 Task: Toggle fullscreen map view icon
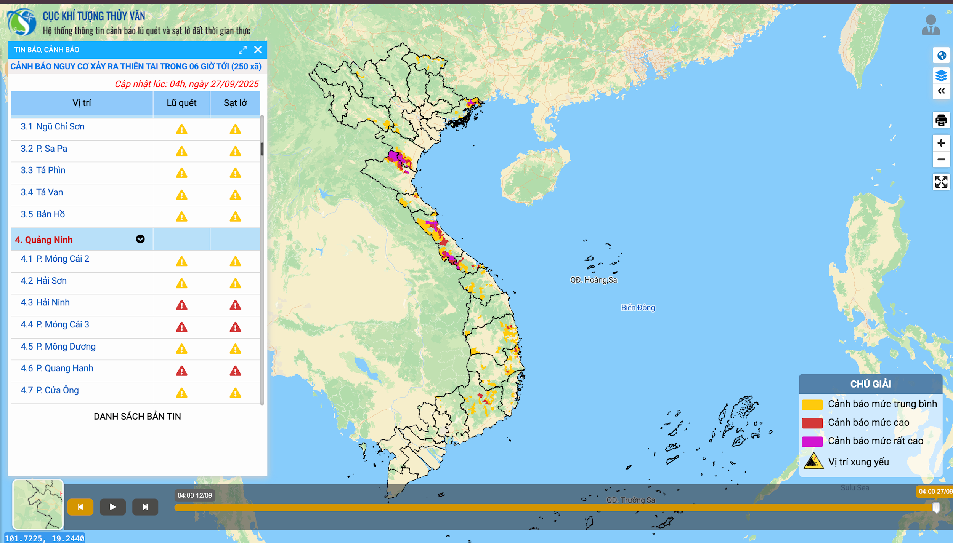(x=941, y=182)
